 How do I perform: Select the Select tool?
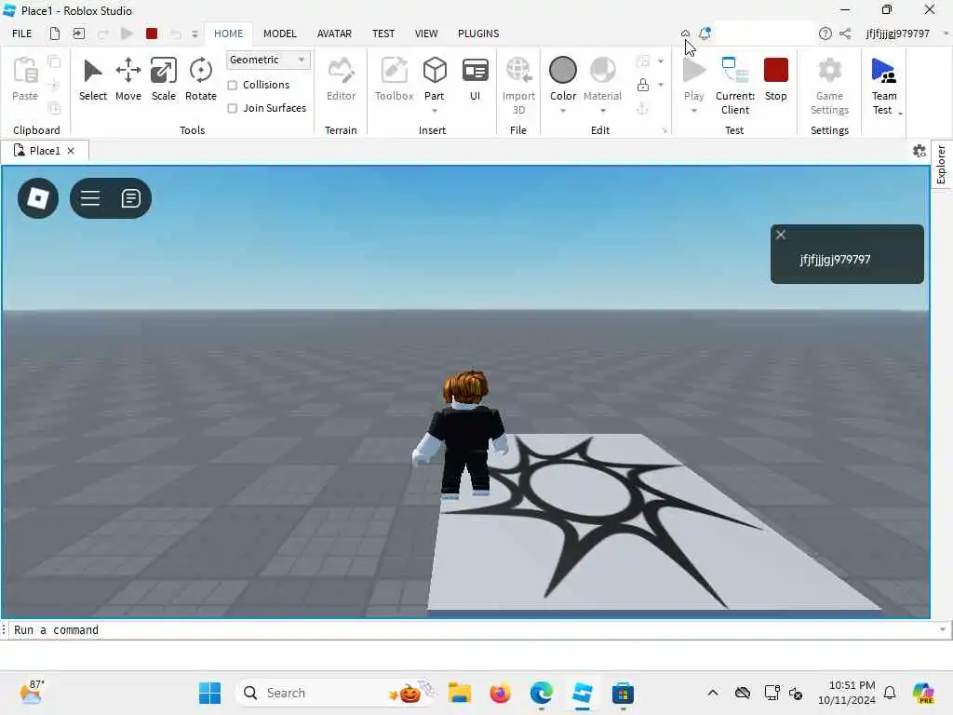tap(93, 80)
